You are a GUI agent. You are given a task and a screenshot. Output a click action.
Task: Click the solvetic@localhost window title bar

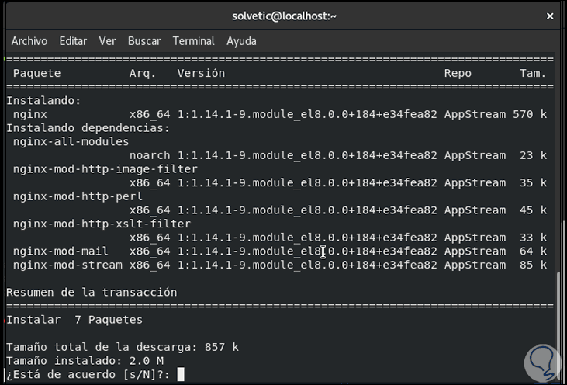tap(284, 16)
